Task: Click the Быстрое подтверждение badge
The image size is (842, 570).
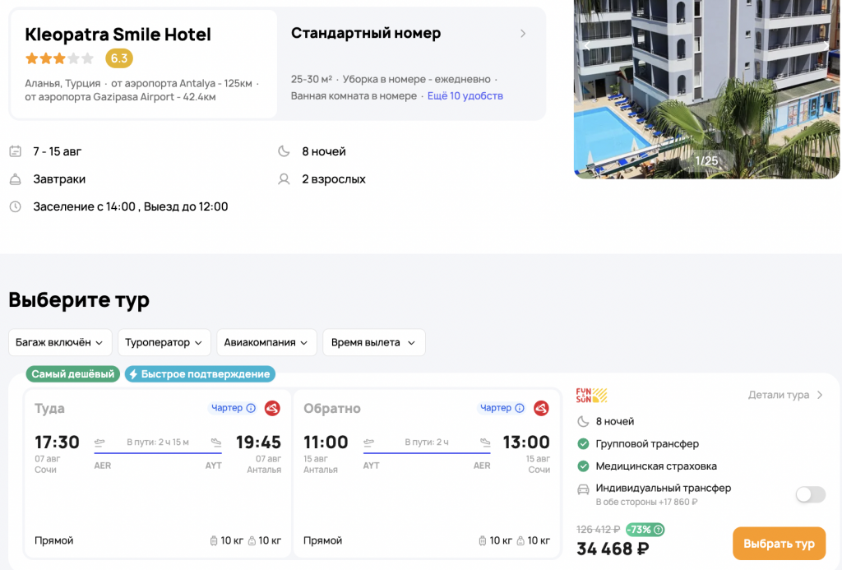Action: 201,374
